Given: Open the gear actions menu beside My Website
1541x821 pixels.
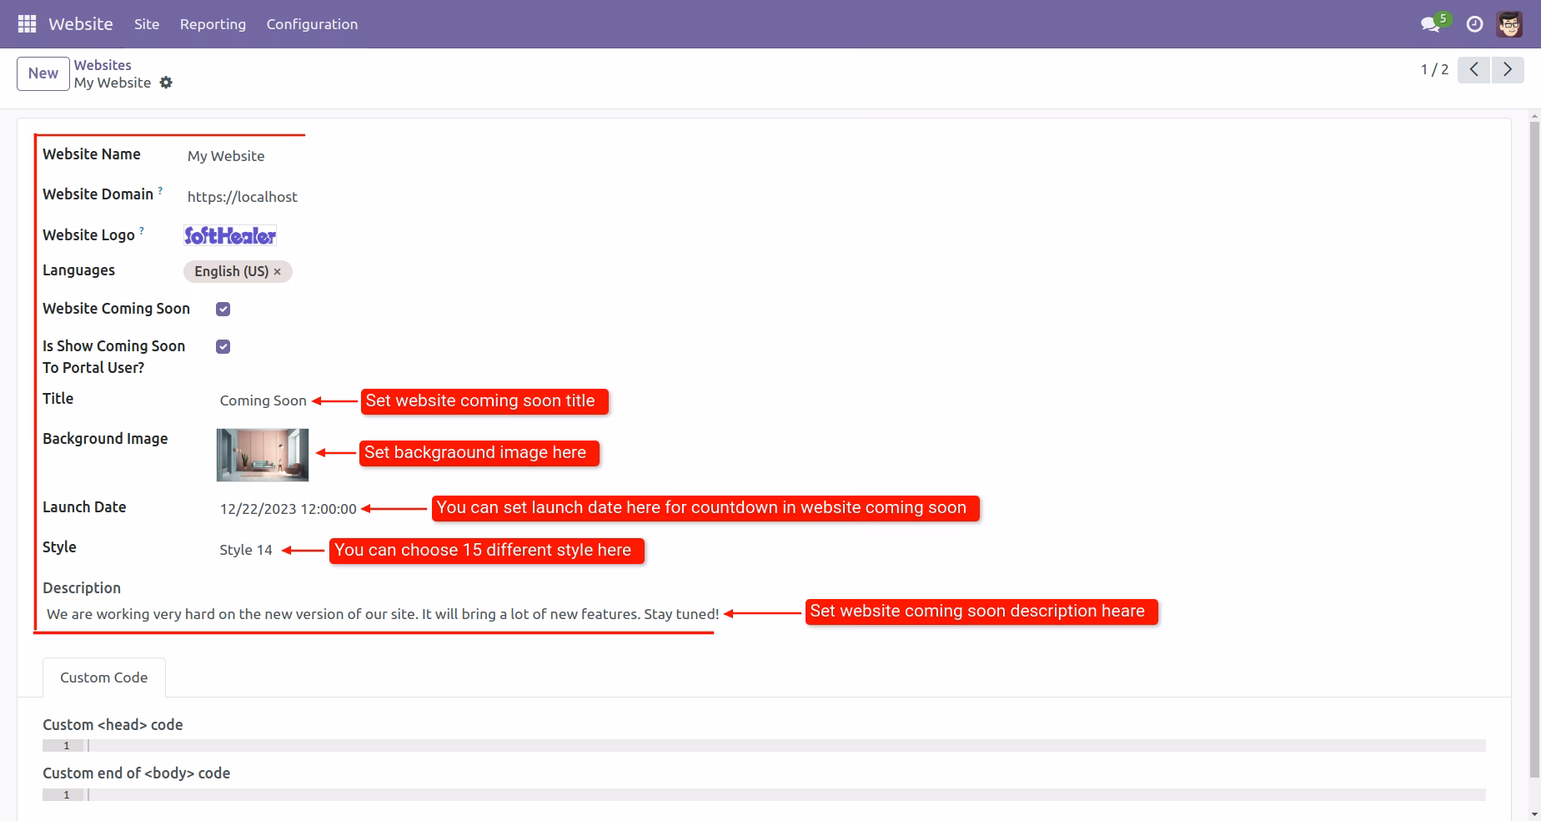Looking at the screenshot, I should (166, 83).
